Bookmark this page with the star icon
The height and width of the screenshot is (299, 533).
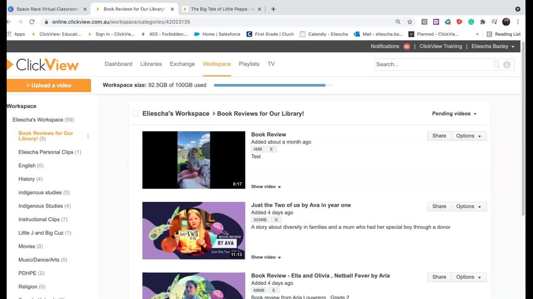pos(410,22)
